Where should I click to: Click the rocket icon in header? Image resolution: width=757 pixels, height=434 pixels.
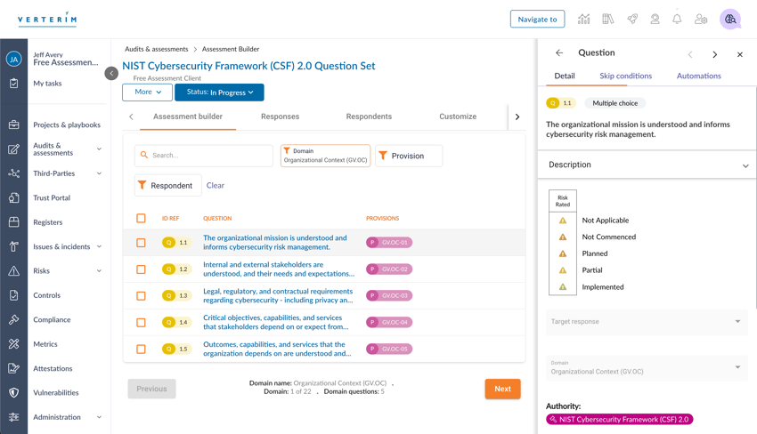pyautogui.click(x=632, y=20)
